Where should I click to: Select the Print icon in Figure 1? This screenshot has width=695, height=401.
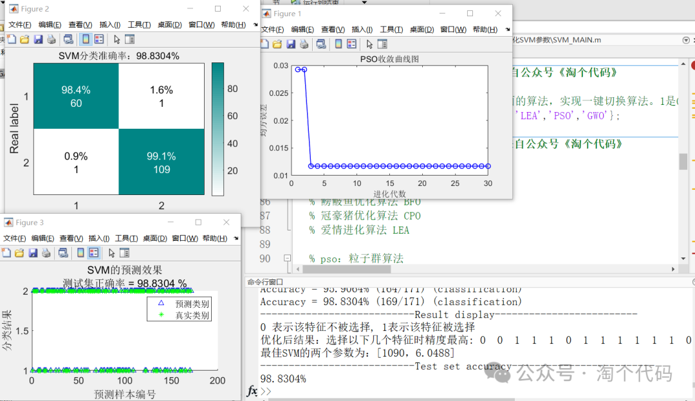304,44
